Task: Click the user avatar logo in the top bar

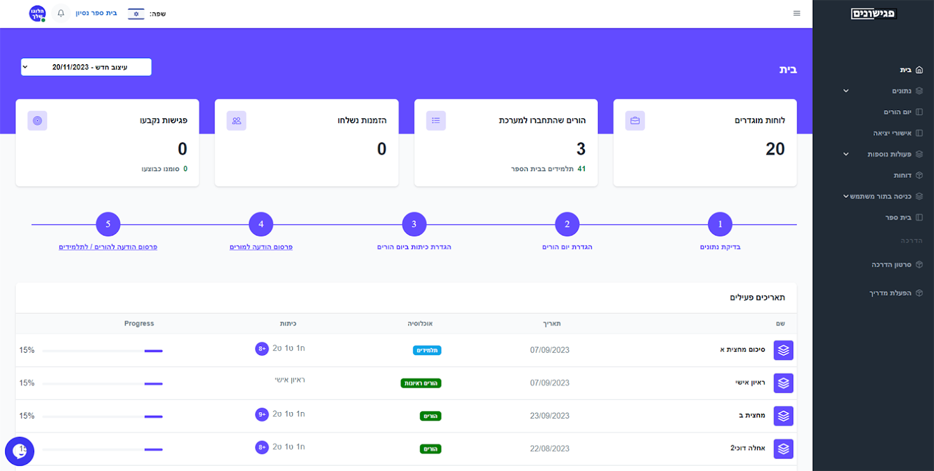Action: click(x=38, y=14)
